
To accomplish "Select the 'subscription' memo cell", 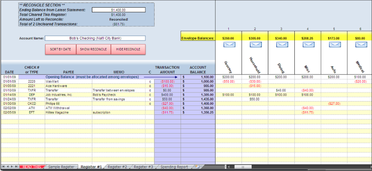I will coord(119,112).
